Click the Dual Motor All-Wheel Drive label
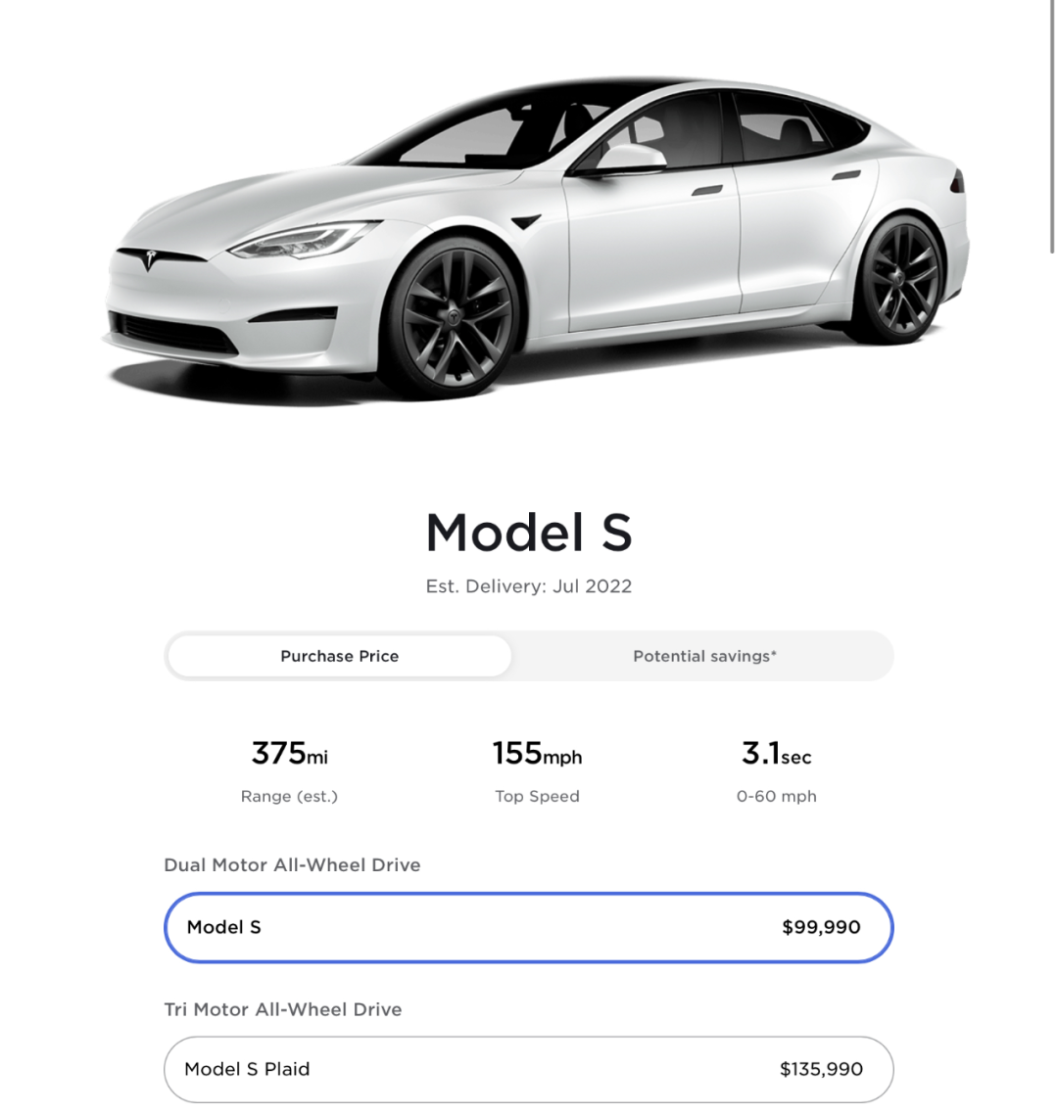1058x1114 pixels. [x=292, y=865]
